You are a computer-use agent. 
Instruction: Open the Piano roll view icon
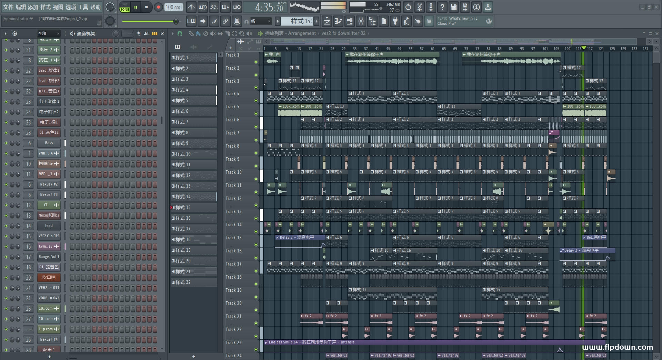[338, 21]
